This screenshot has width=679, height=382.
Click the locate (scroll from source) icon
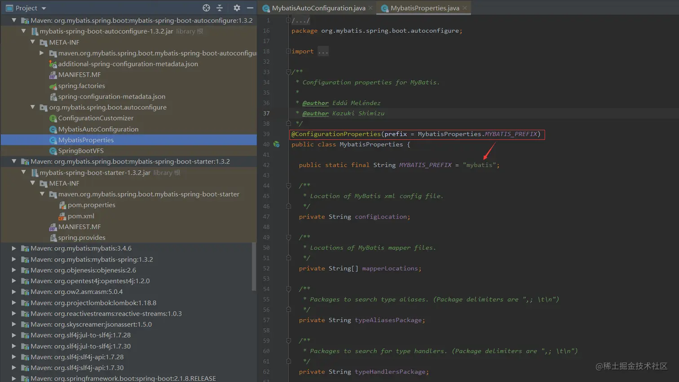point(206,8)
